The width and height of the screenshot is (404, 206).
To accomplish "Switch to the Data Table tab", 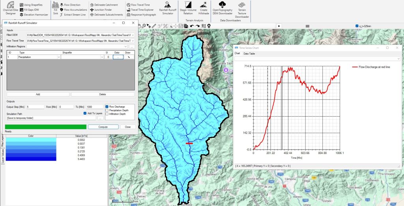I will [x=249, y=54].
